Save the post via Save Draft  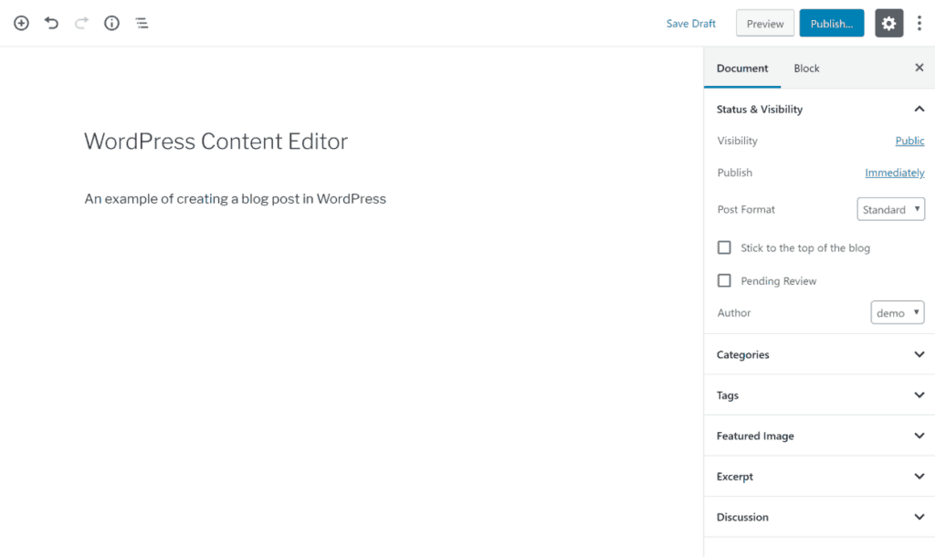point(690,24)
